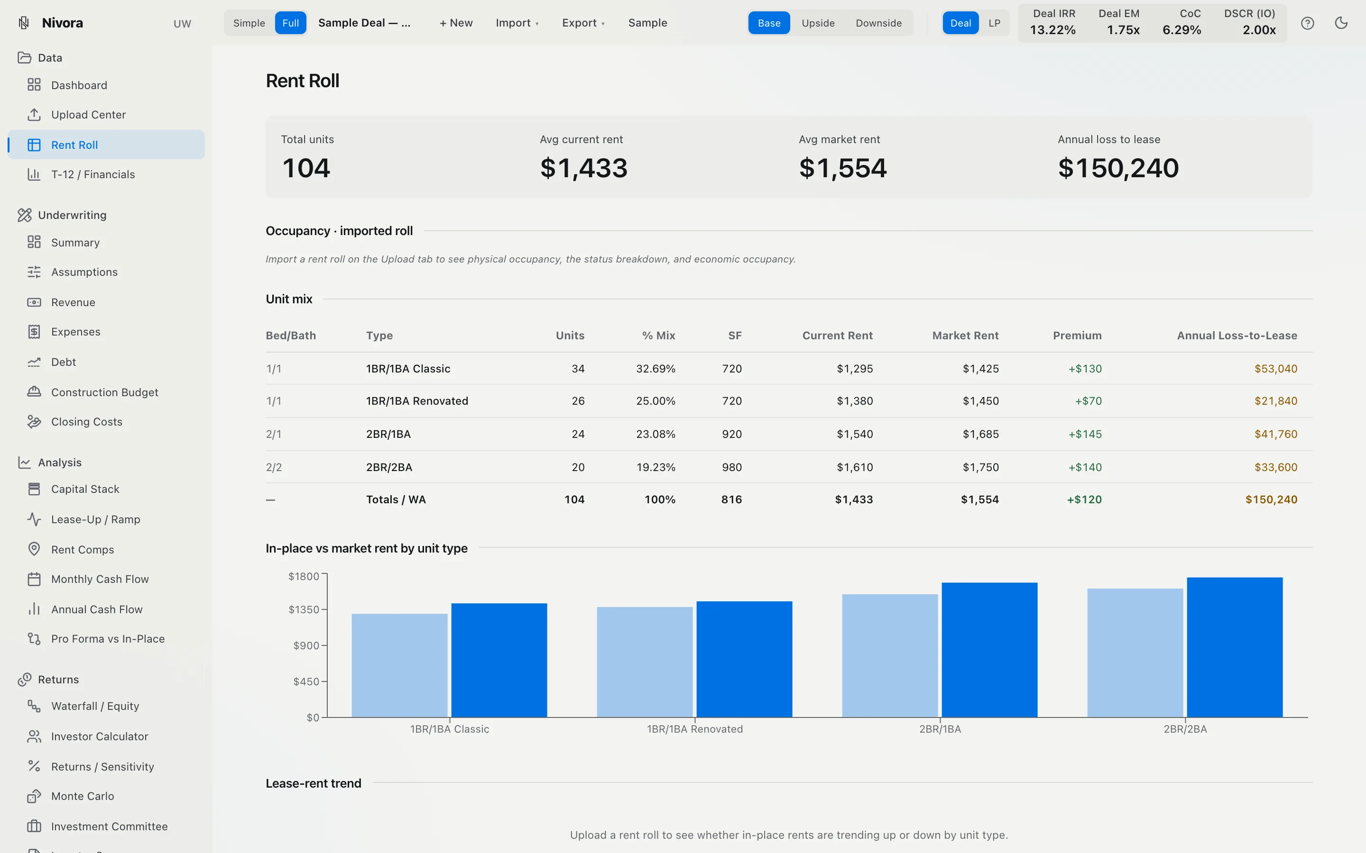Collapse the Returns section

pyautogui.click(x=48, y=679)
